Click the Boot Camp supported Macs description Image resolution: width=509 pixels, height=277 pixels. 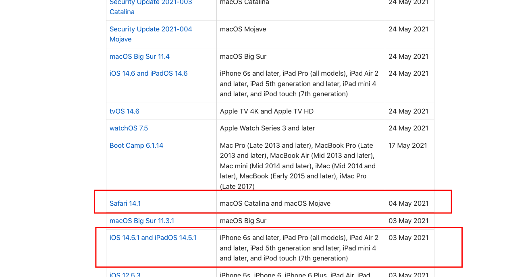pyautogui.click(x=298, y=166)
